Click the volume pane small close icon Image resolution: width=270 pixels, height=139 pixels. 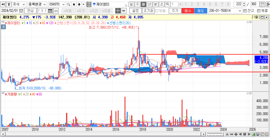tap(250, 93)
